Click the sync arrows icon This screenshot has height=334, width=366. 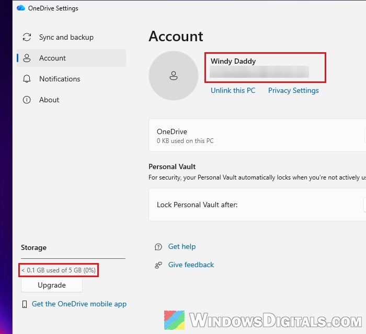pyautogui.click(x=27, y=37)
